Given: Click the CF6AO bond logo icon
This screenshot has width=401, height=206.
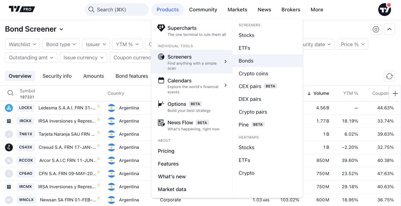Looking at the screenshot, I should pyautogui.click(x=9, y=174).
